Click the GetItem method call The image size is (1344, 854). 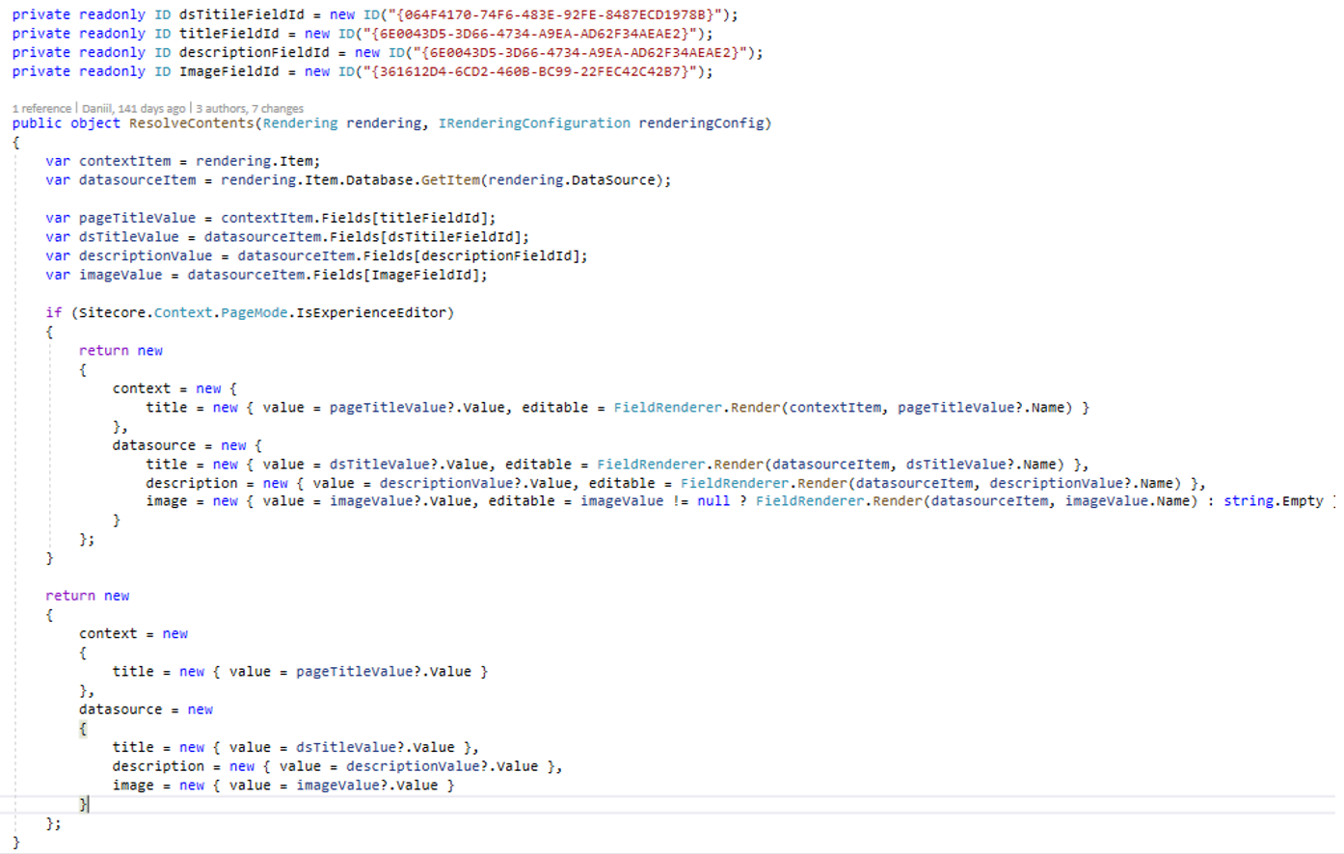click(x=449, y=180)
